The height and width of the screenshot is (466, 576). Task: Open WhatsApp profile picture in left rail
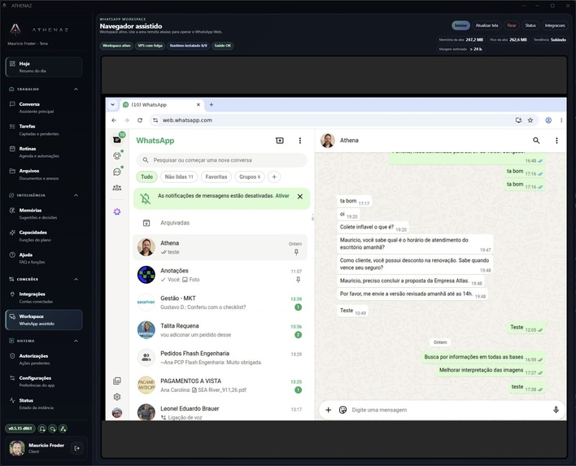(117, 413)
